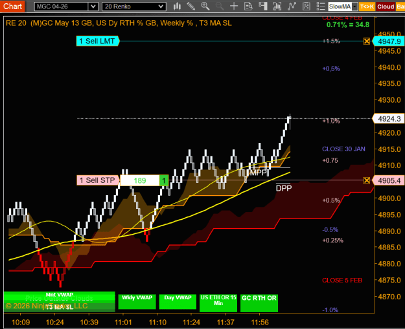Click the +1.0% level label
405x329 pixels.
tap(331, 121)
